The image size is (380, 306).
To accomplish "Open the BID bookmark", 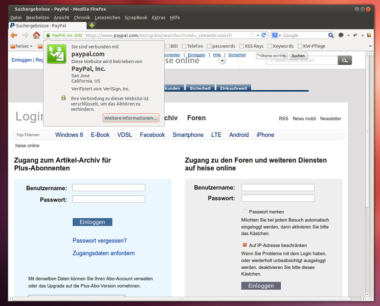I will [x=171, y=46].
